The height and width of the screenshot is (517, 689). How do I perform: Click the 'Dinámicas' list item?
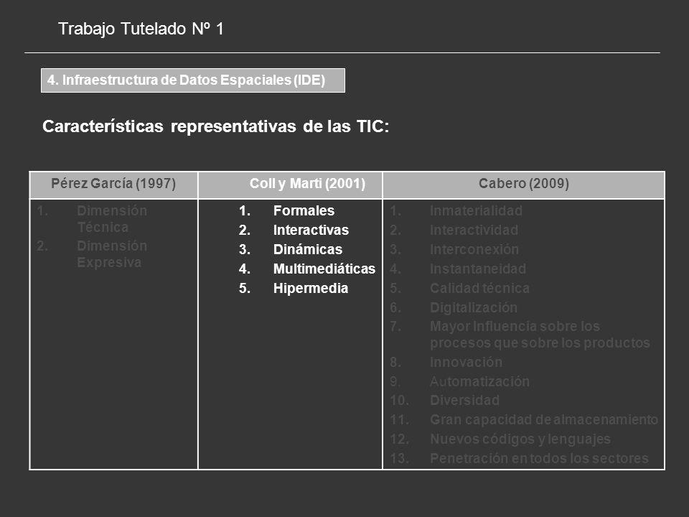pyautogui.click(x=308, y=249)
